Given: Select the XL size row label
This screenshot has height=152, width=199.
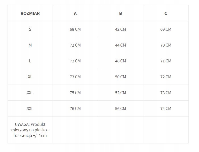Looking at the screenshot, I should (30, 77).
